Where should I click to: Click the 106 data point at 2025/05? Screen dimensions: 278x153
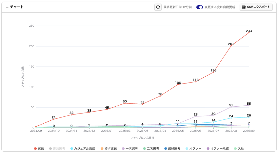(178, 84)
